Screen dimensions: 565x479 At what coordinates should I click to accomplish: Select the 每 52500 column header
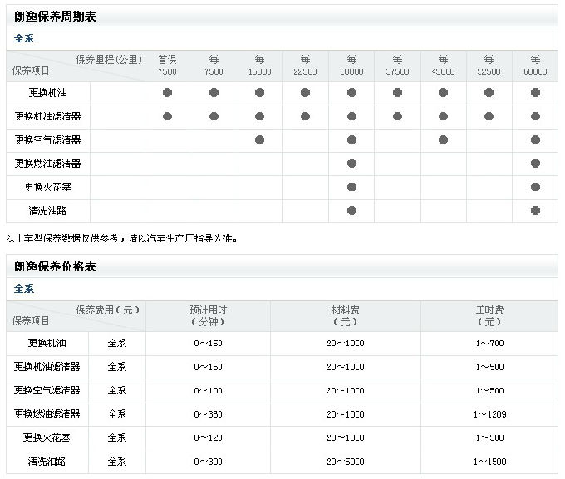(489, 66)
